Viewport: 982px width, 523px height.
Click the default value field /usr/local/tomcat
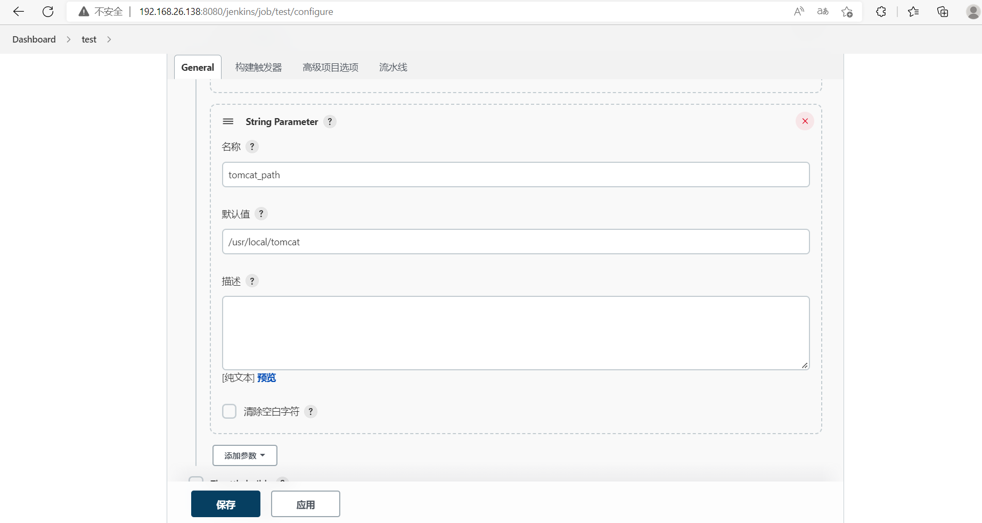[x=515, y=242]
